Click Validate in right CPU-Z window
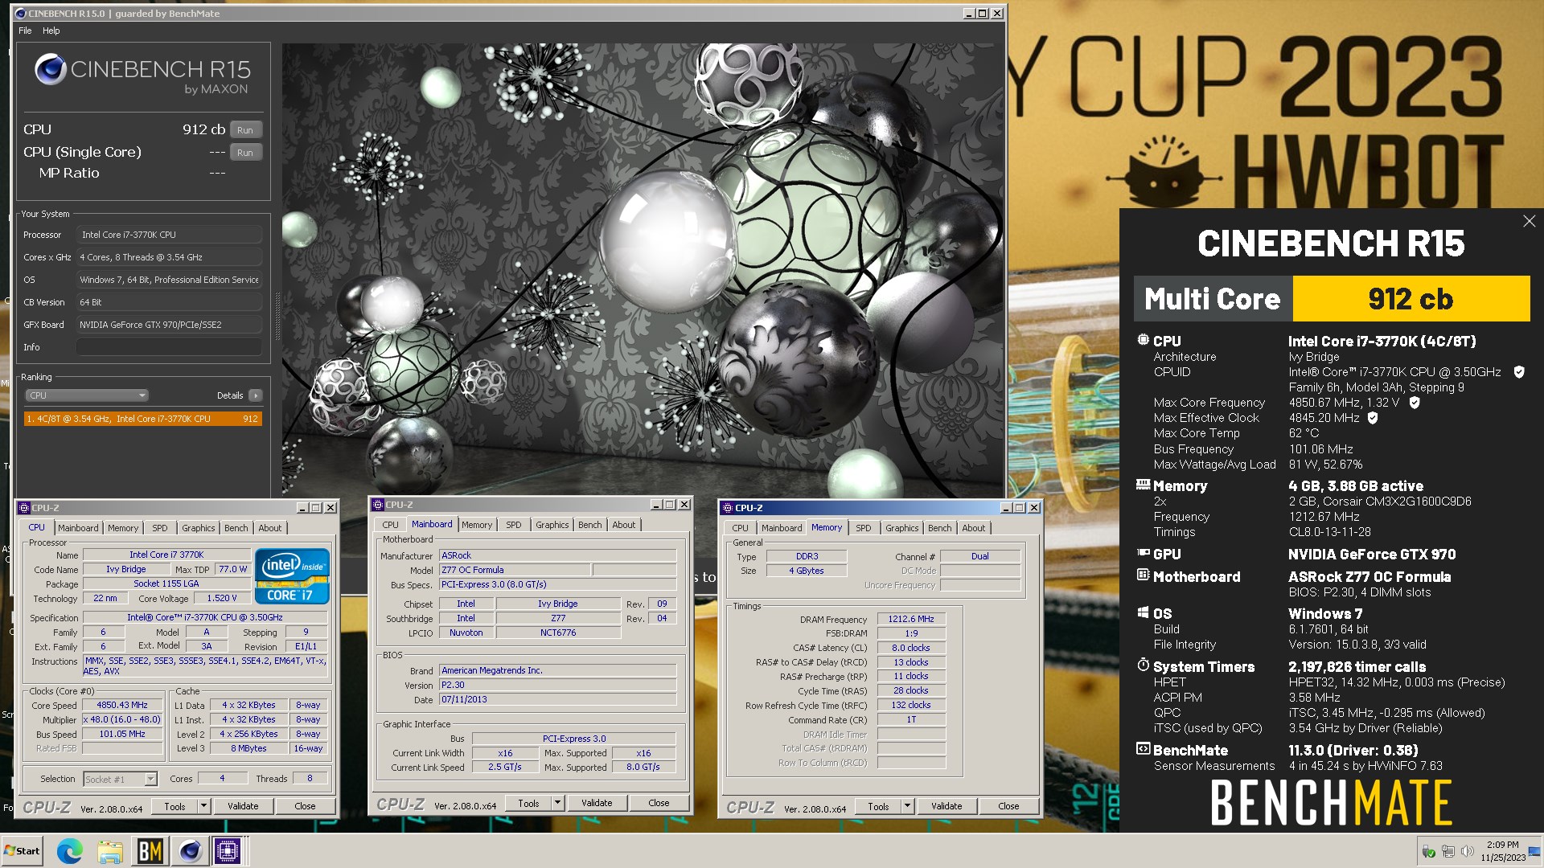 (x=947, y=806)
